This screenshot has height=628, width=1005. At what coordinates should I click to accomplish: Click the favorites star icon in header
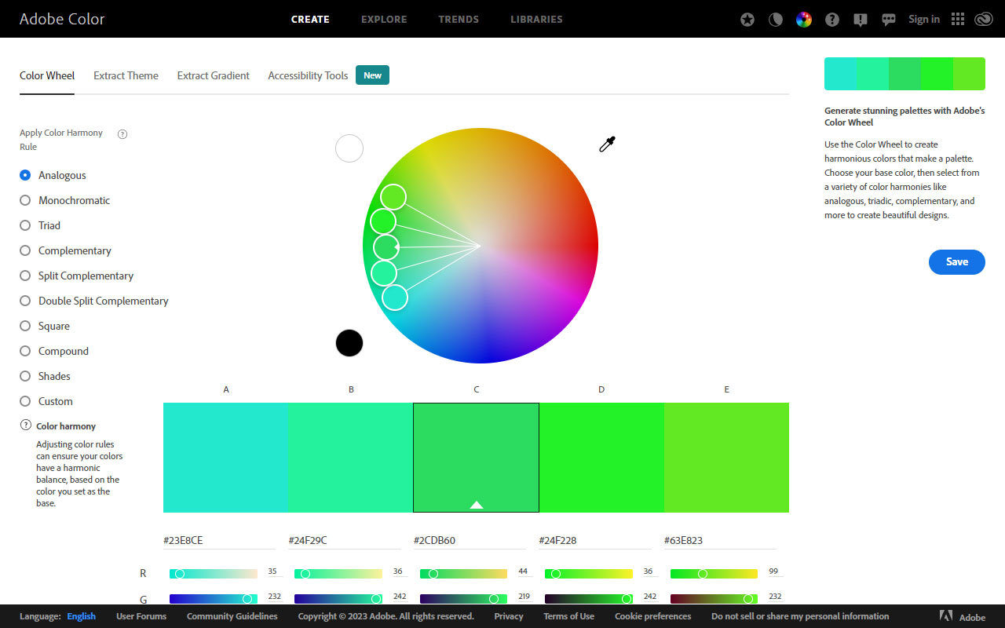click(747, 19)
